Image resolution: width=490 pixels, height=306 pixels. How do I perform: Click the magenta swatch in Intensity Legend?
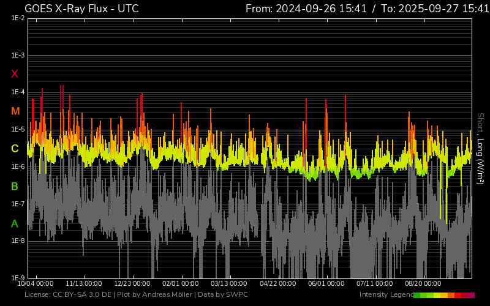pos(471,295)
